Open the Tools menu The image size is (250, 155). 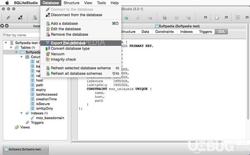coord(101,3)
